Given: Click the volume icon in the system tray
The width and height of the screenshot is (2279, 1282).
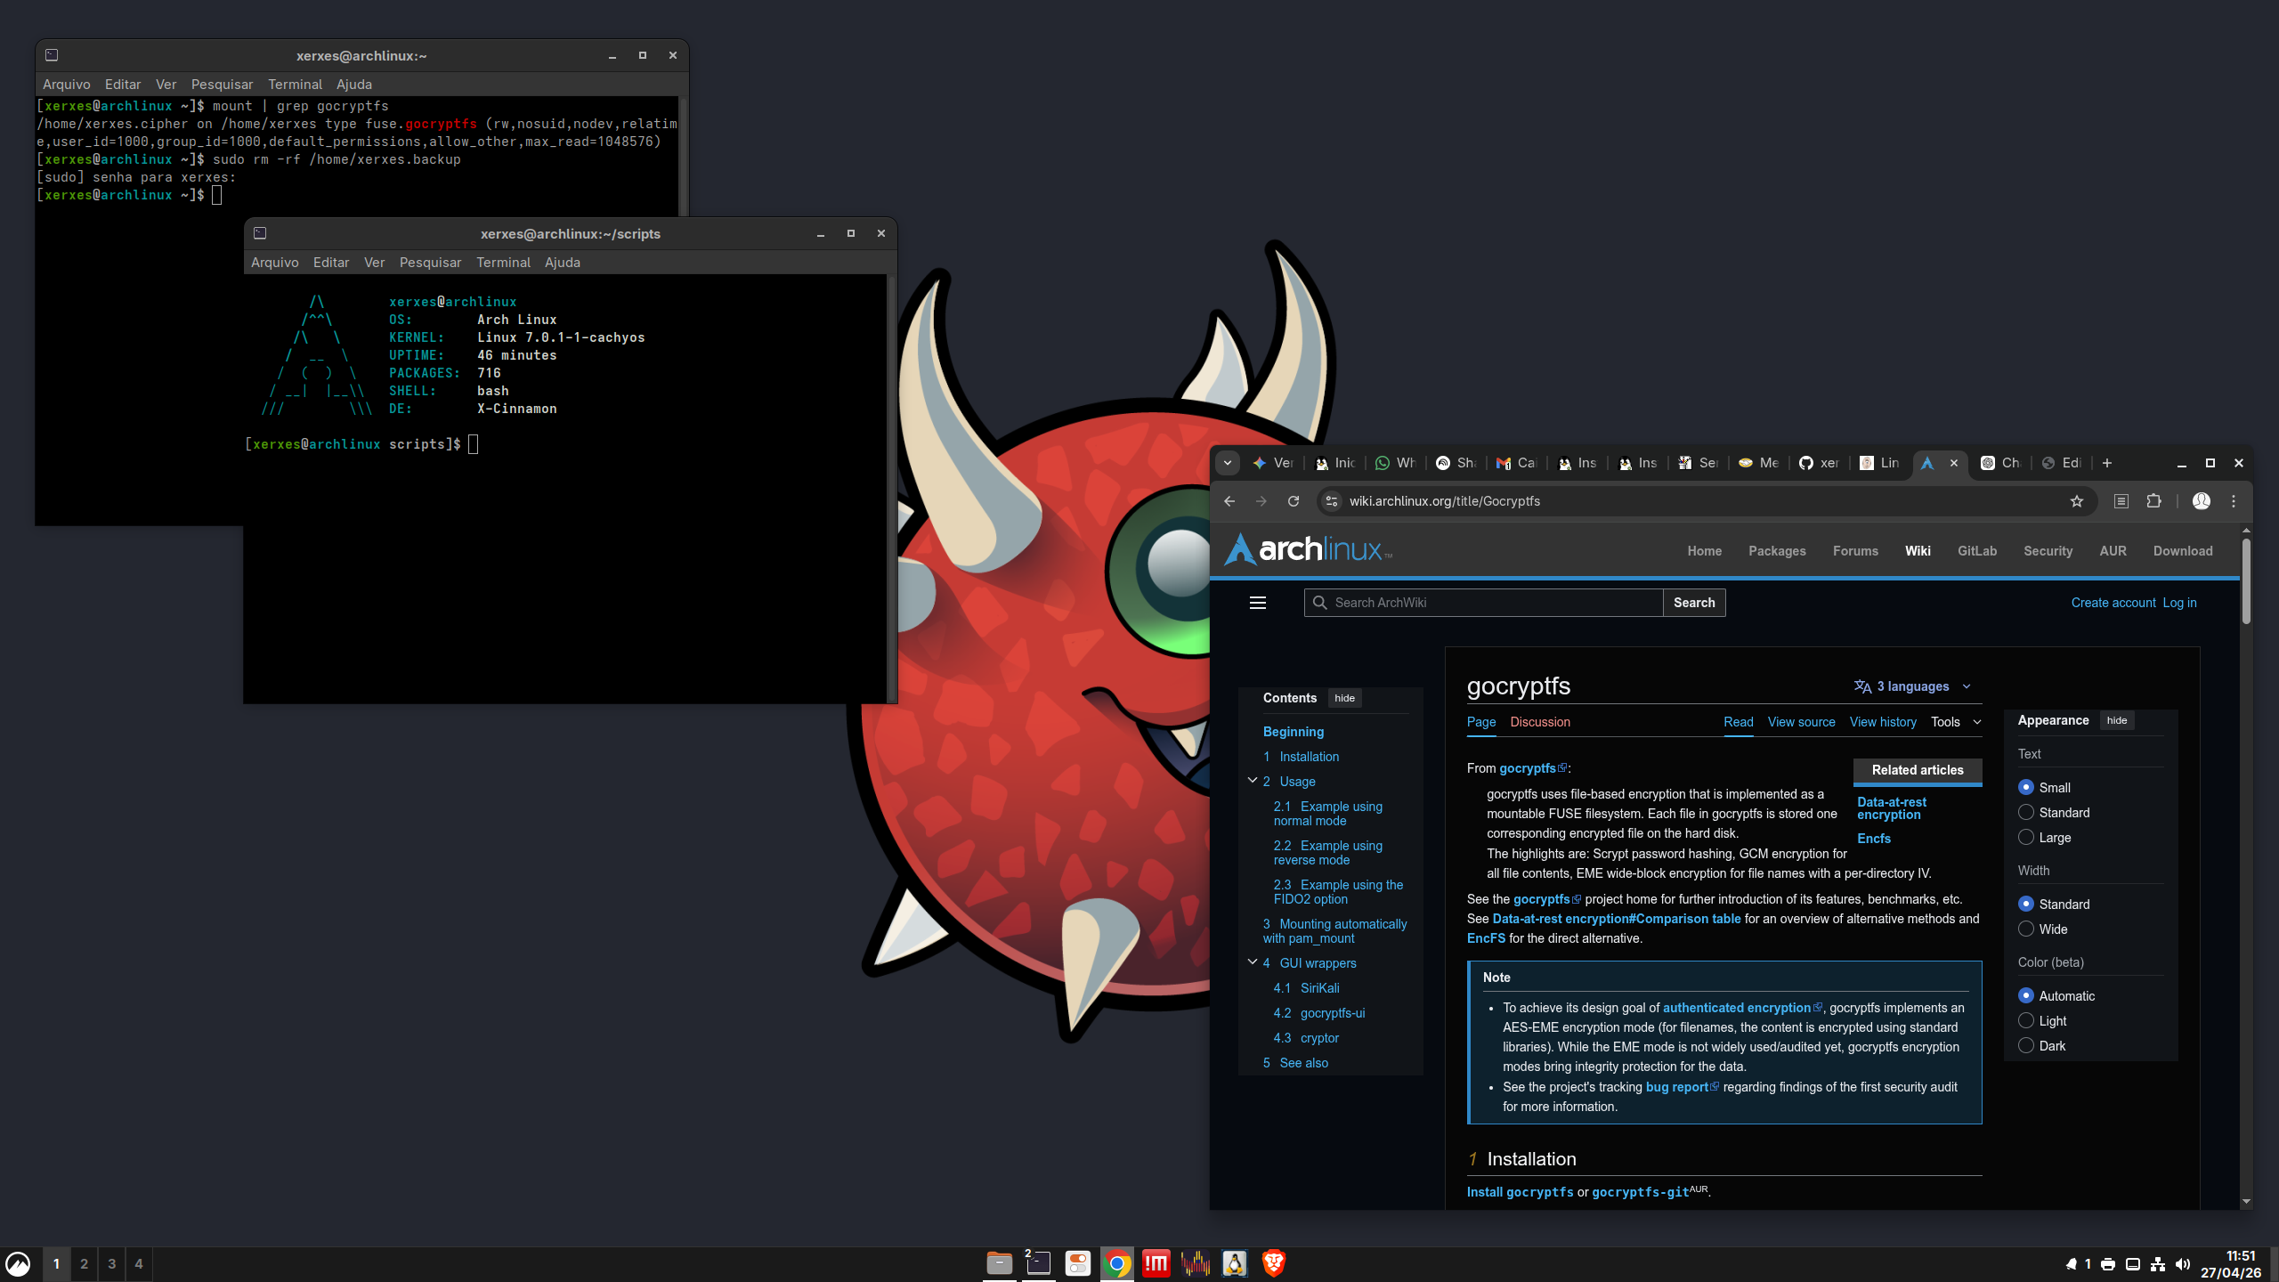Looking at the screenshot, I should pyautogui.click(x=2182, y=1264).
